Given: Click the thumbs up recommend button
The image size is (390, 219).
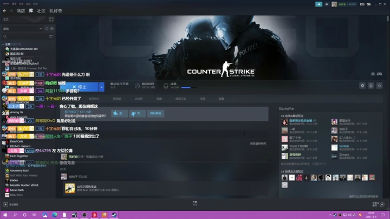Looking at the screenshot, I should 119,113.
